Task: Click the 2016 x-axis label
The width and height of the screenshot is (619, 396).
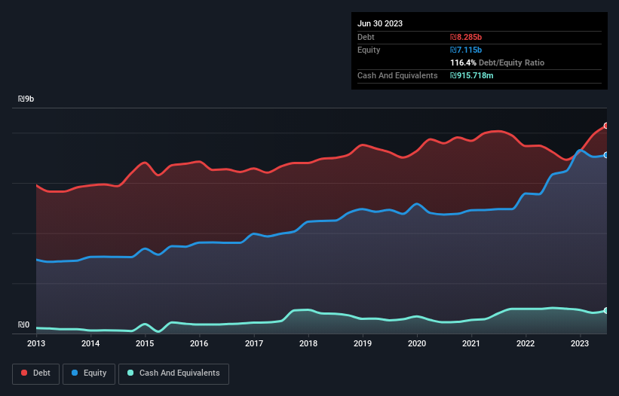Action: pos(199,343)
